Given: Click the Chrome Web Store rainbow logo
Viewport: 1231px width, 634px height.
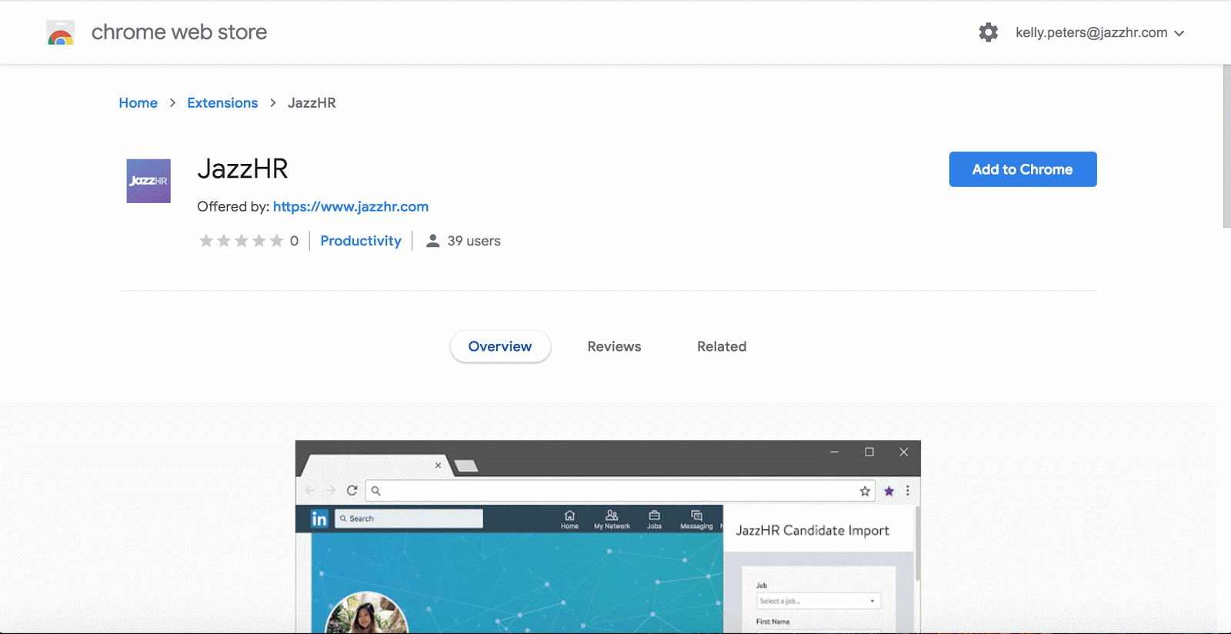Looking at the screenshot, I should click(x=60, y=32).
